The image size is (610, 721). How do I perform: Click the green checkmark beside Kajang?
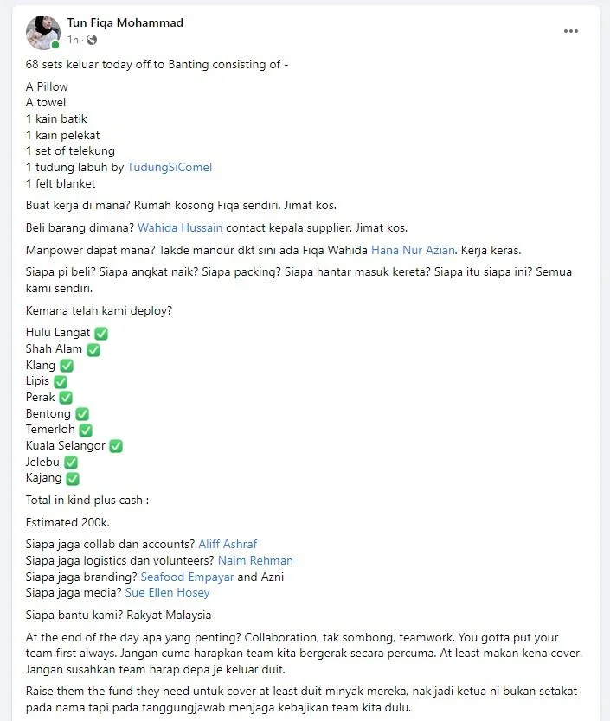(x=73, y=479)
